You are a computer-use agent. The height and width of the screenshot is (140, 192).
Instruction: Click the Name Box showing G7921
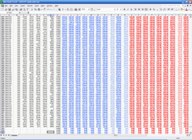point(9,13)
